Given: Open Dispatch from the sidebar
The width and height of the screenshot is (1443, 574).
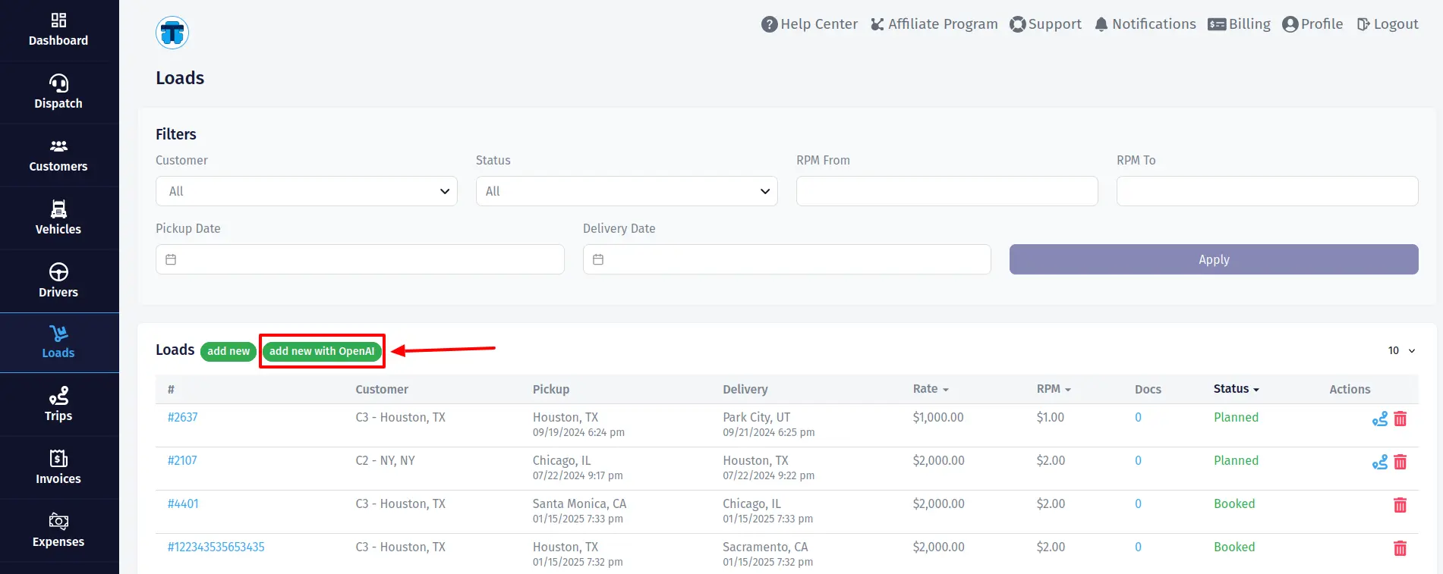Looking at the screenshot, I should [x=58, y=92].
